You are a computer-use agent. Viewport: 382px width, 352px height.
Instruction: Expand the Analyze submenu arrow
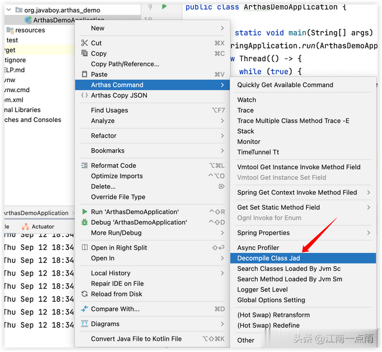click(x=222, y=121)
